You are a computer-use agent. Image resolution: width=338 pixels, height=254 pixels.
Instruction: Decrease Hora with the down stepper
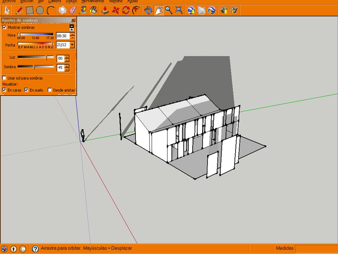pyautogui.click(x=73, y=37)
